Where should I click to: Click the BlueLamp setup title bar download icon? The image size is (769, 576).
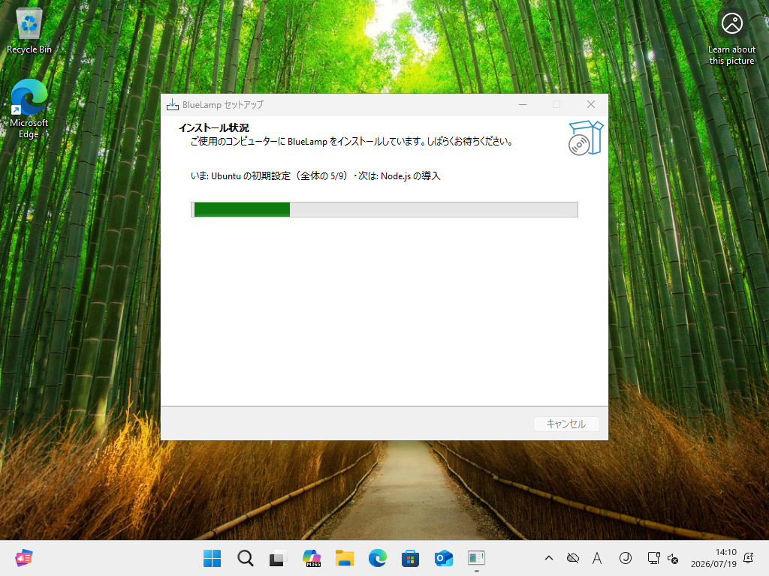coord(172,104)
